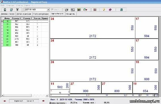Select green cell 18 in parts table
The image size is (161, 104).
pyautogui.click(x=7, y=30)
